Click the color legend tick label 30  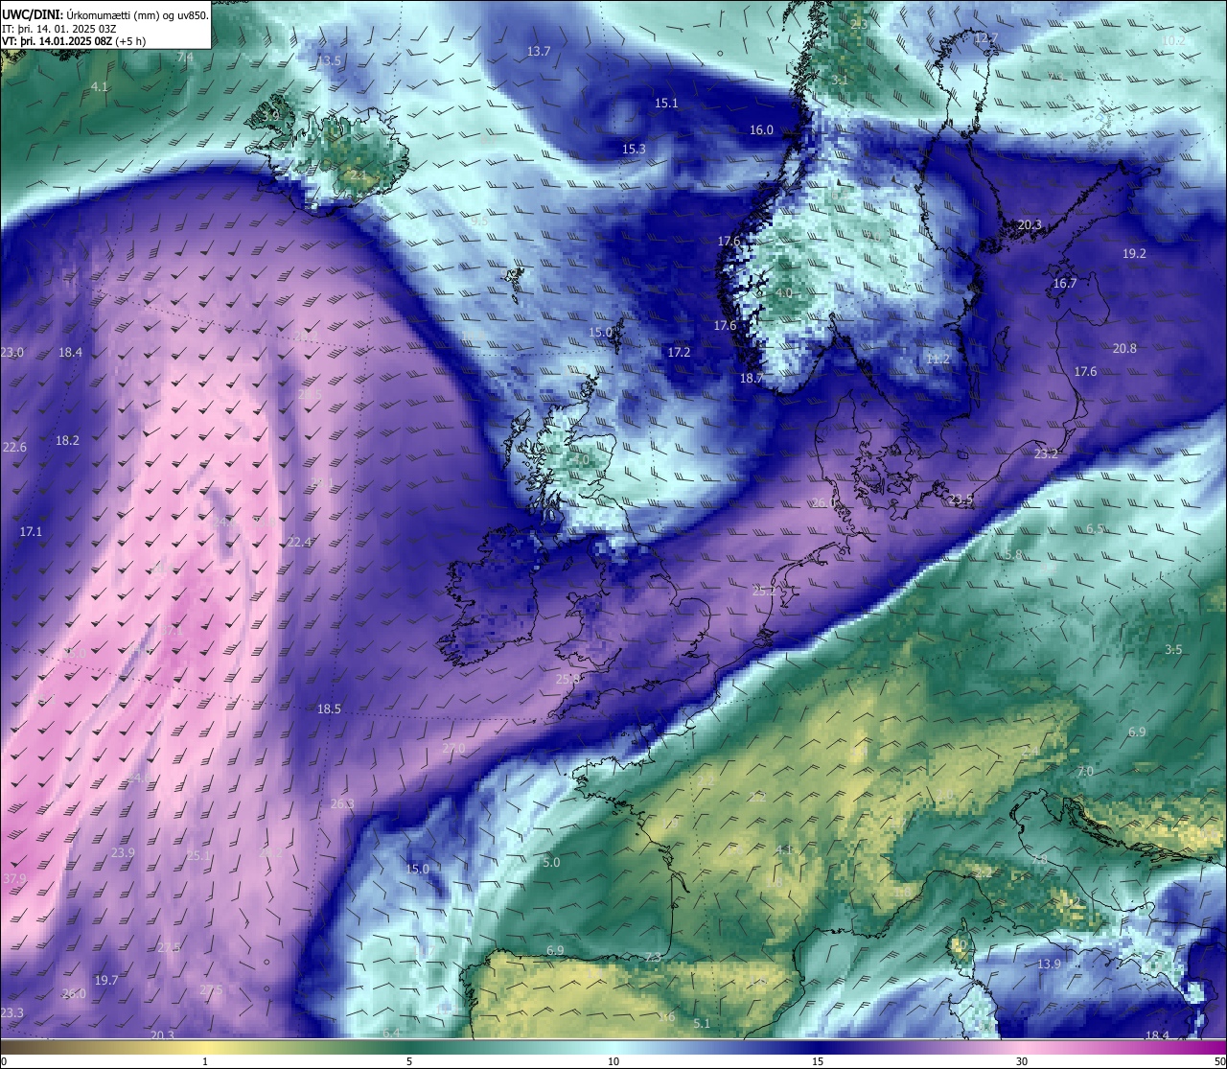point(1022,1061)
